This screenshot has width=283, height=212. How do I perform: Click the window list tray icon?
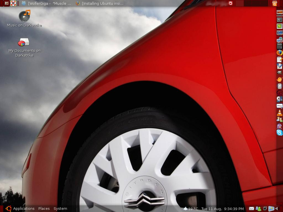tap(265, 208)
